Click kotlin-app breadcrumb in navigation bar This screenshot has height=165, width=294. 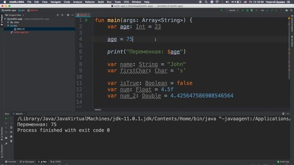click(9, 10)
